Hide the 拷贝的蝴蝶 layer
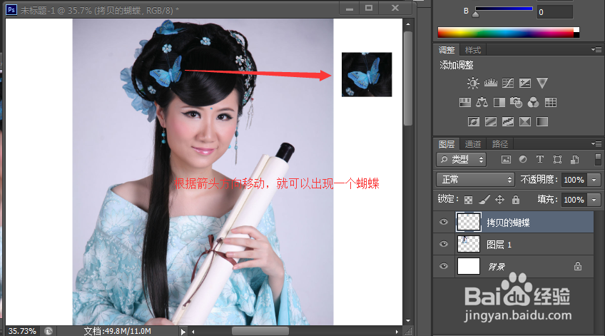 click(444, 222)
